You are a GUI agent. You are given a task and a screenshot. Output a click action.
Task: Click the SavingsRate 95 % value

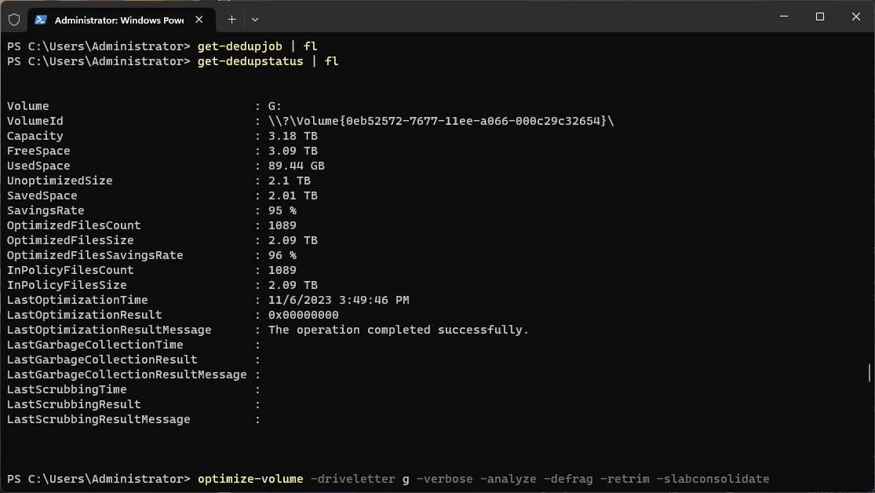[x=283, y=210]
